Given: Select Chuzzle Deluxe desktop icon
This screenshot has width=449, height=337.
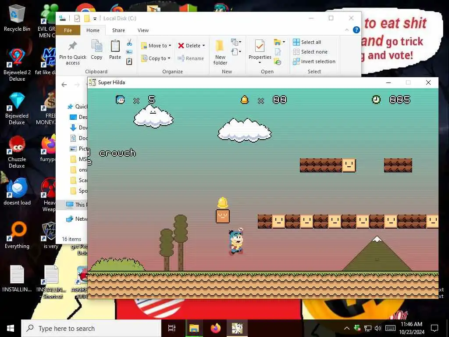Looking at the screenshot, I should (x=17, y=152).
